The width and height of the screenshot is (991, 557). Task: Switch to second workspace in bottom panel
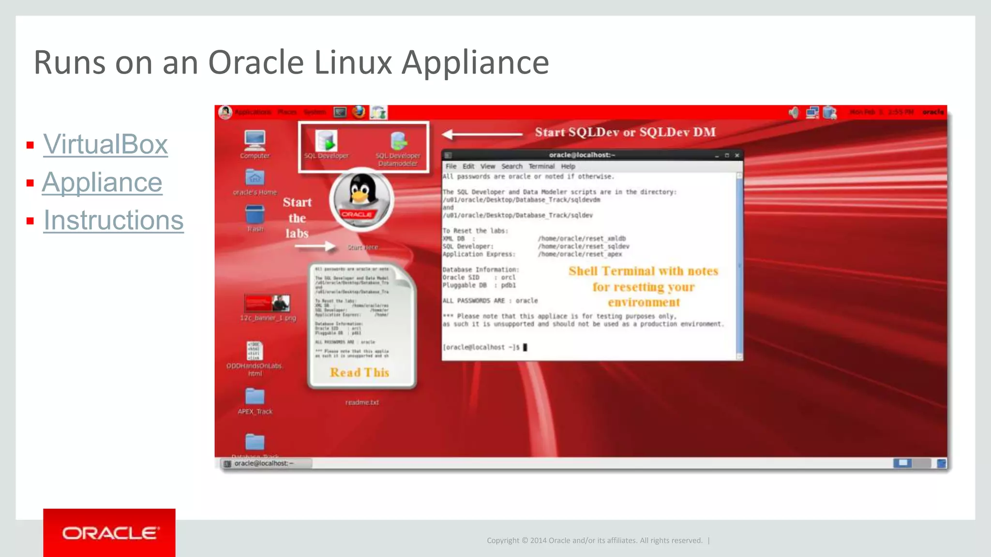point(922,463)
